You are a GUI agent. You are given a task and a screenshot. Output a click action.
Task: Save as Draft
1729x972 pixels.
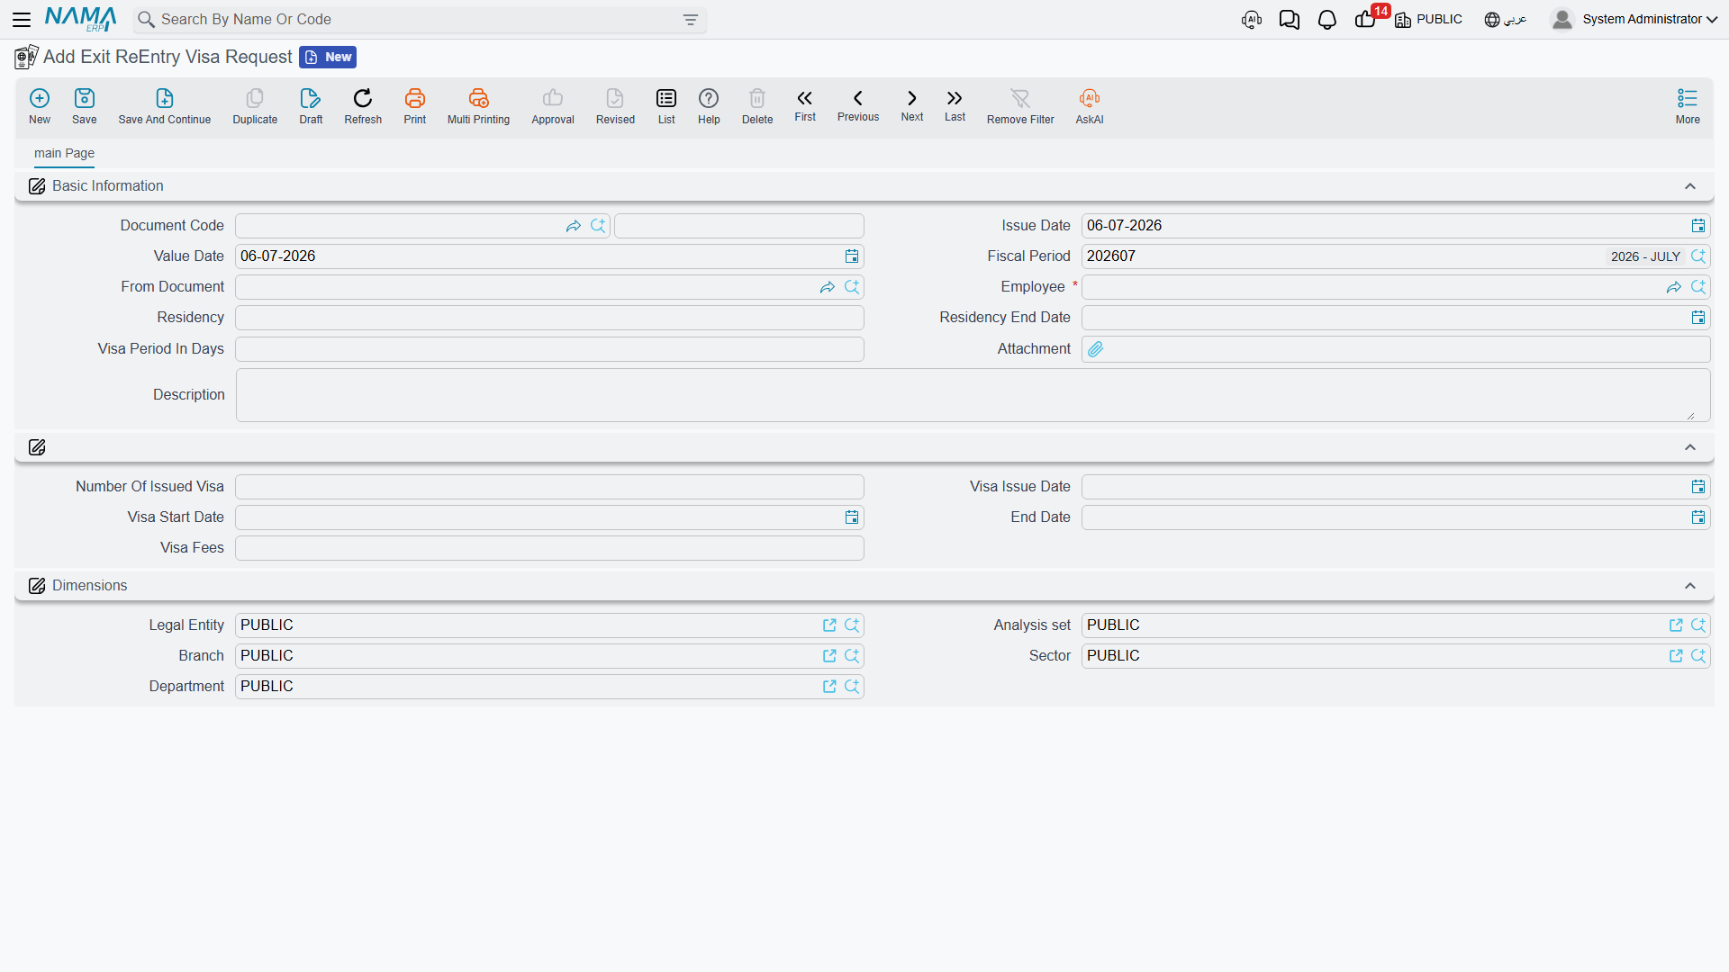click(x=311, y=106)
